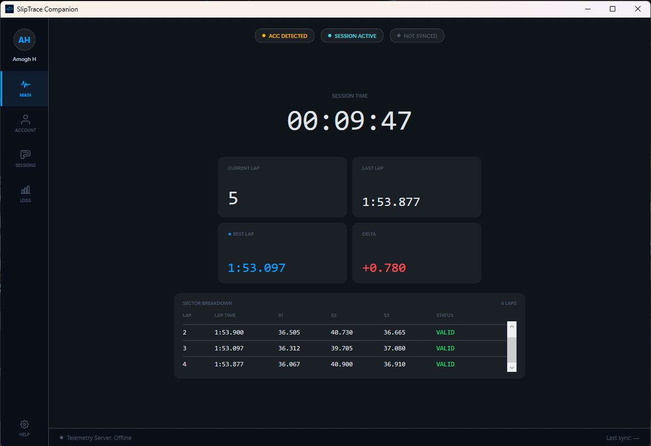Image resolution: width=651 pixels, height=446 pixels.
Task: Click the 4 LAPS count label
Action: [509, 303]
